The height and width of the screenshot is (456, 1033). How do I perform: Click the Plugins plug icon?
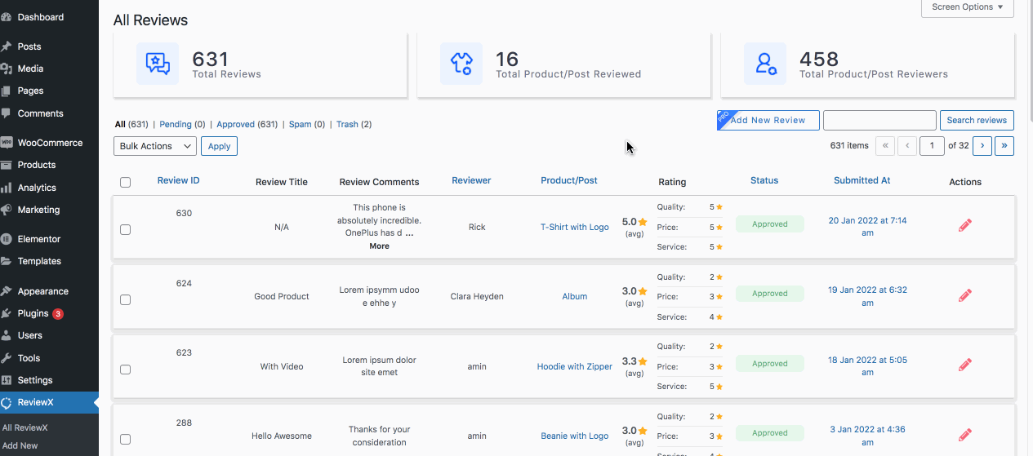click(x=6, y=313)
